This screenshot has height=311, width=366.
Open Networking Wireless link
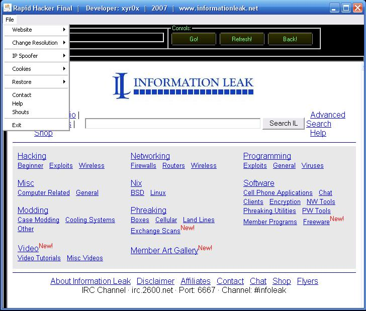coord(204,166)
